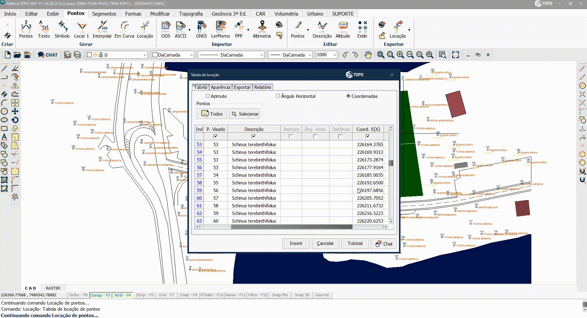Open the Topografia ribbon tab
The image size is (587, 318).
coord(191,14)
